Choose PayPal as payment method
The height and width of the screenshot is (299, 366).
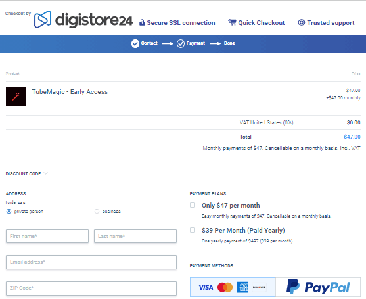[x=318, y=287]
